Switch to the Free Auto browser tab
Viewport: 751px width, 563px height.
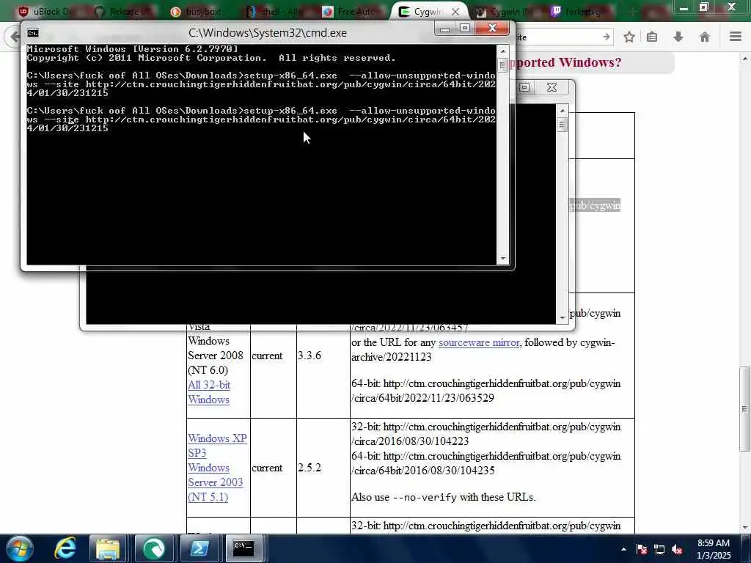[x=352, y=12]
